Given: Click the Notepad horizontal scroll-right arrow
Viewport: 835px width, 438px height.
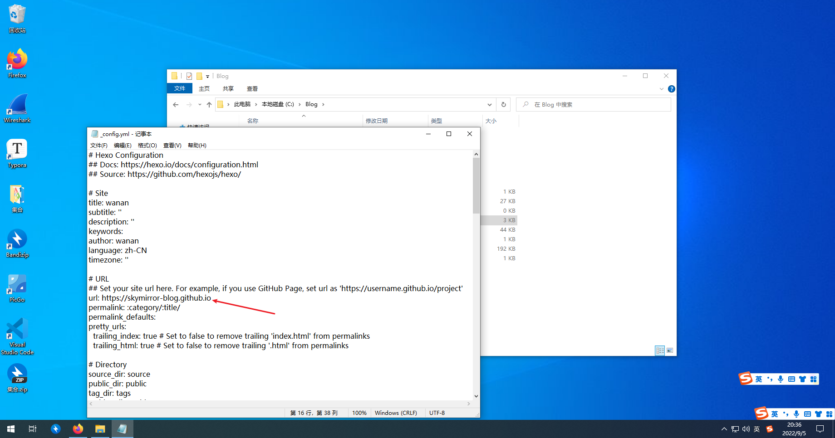Looking at the screenshot, I should pyautogui.click(x=469, y=404).
